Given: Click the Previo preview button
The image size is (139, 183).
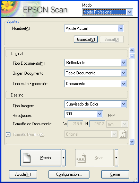Looking at the screenshot, I should (41, 158).
